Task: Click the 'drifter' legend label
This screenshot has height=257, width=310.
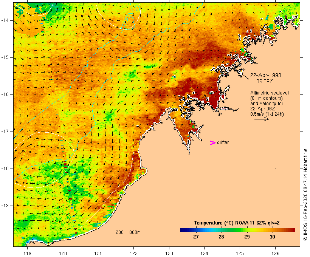Action: (223, 142)
